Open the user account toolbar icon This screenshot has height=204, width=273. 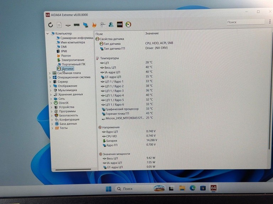pyautogui.click(x=111, y=25)
